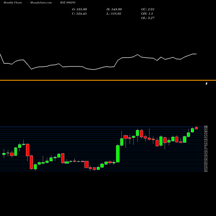Click the "OH: 1.5" reading

coord(147,14)
